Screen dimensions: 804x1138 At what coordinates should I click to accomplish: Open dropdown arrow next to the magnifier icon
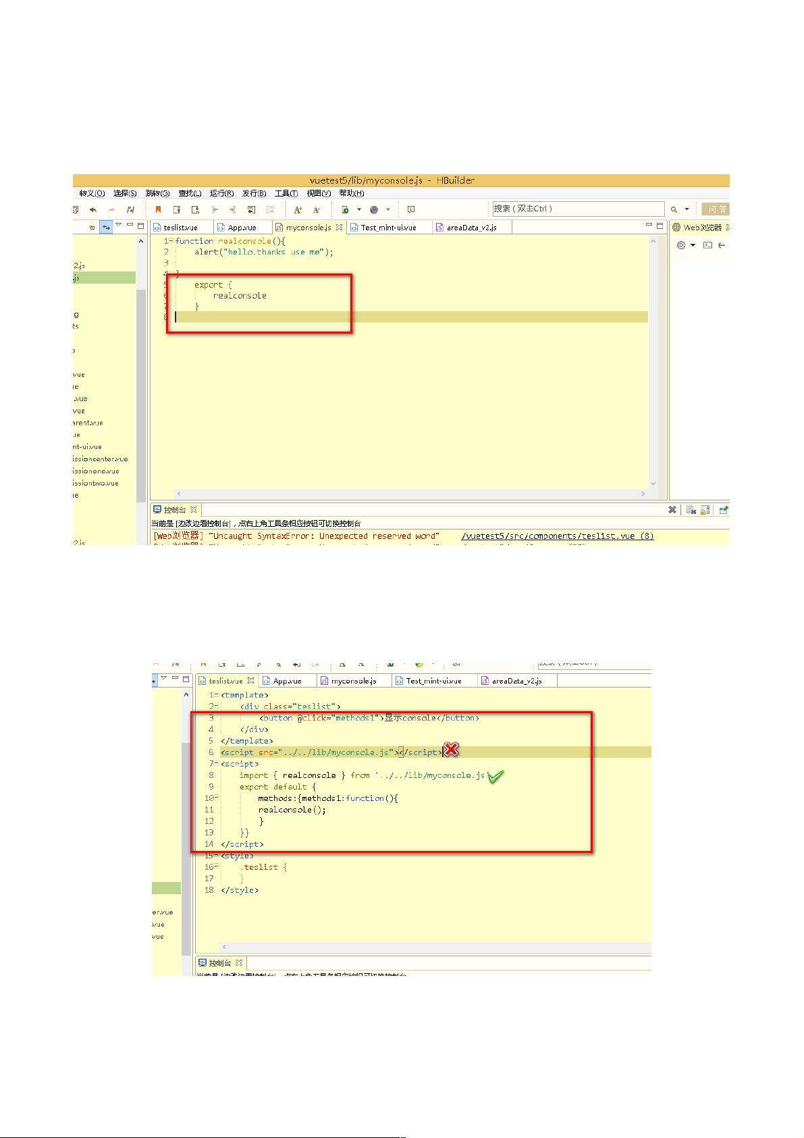tap(687, 209)
